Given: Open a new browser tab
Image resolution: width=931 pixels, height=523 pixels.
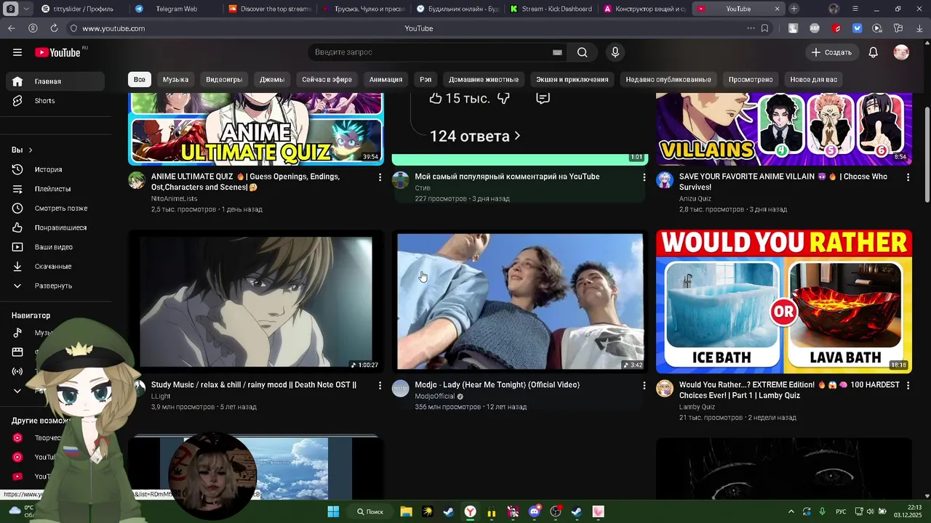Looking at the screenshot, I should [x=794, y=9].
